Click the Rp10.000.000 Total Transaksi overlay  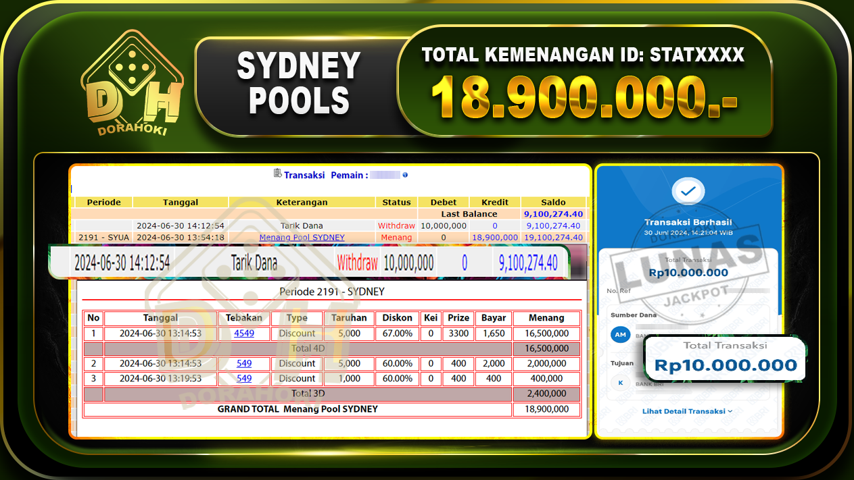(726, 362)
